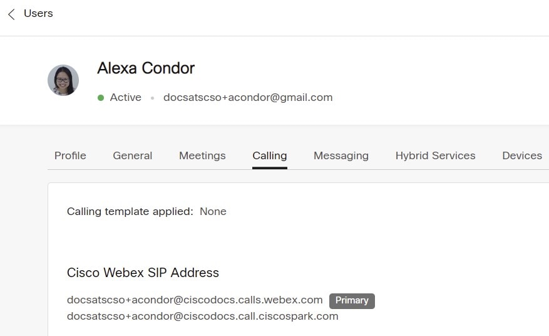
Task: Select the call.ciscospark.com SIP address
Action: coord(202,316)
